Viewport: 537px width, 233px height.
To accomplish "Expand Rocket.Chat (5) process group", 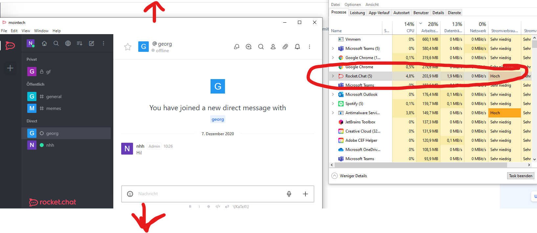I will [x=333, y=76].
